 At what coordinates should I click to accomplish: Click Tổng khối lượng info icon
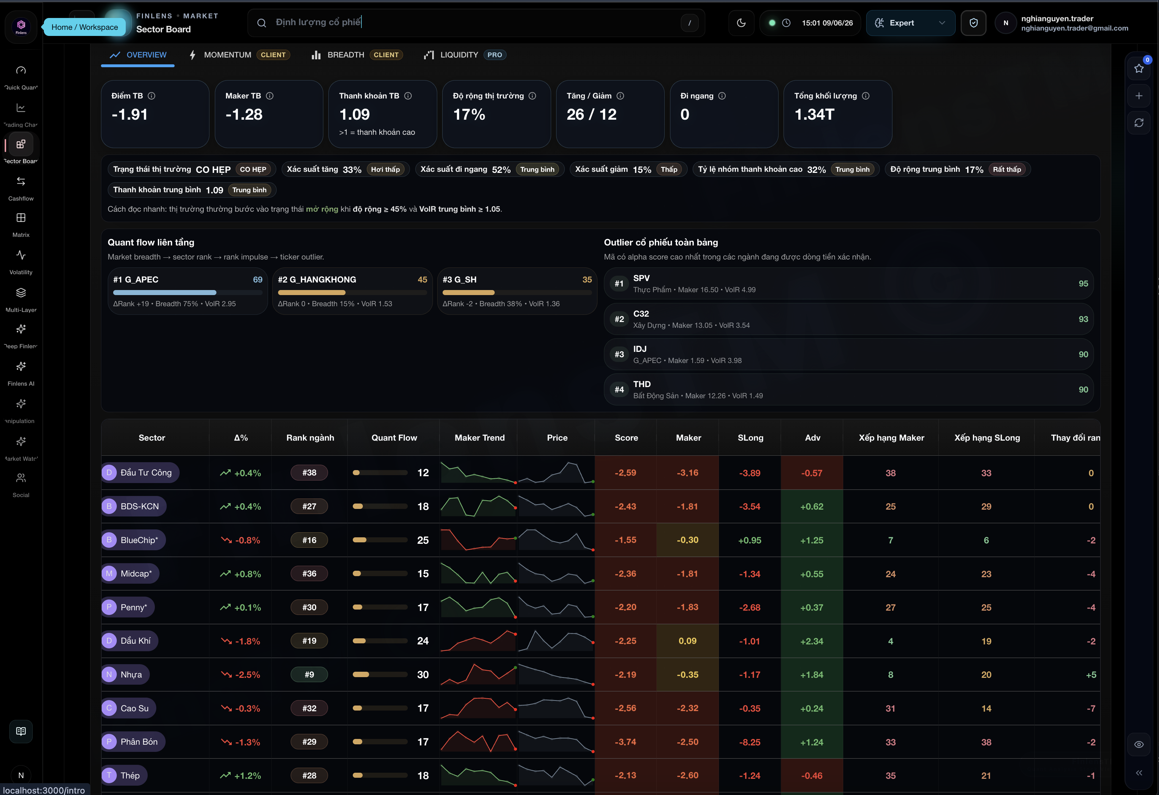[x=865, y=96]
